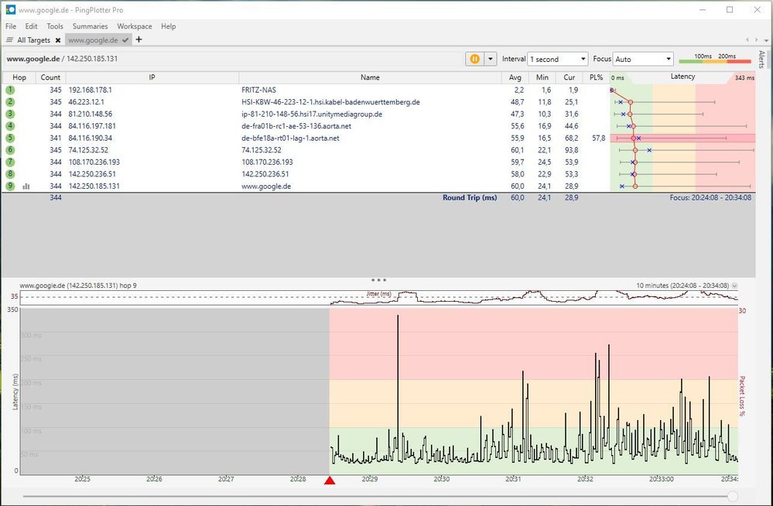The image size is (773, 506).
Task: Select hop 5 green circle icon
Action: pyautogui.click(x=10, y=138)
